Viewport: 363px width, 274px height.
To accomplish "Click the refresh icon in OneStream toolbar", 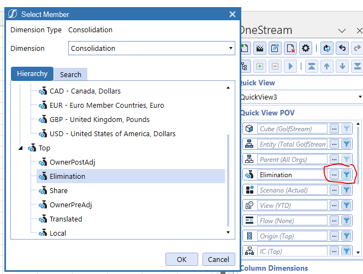I will coord(326,48).
